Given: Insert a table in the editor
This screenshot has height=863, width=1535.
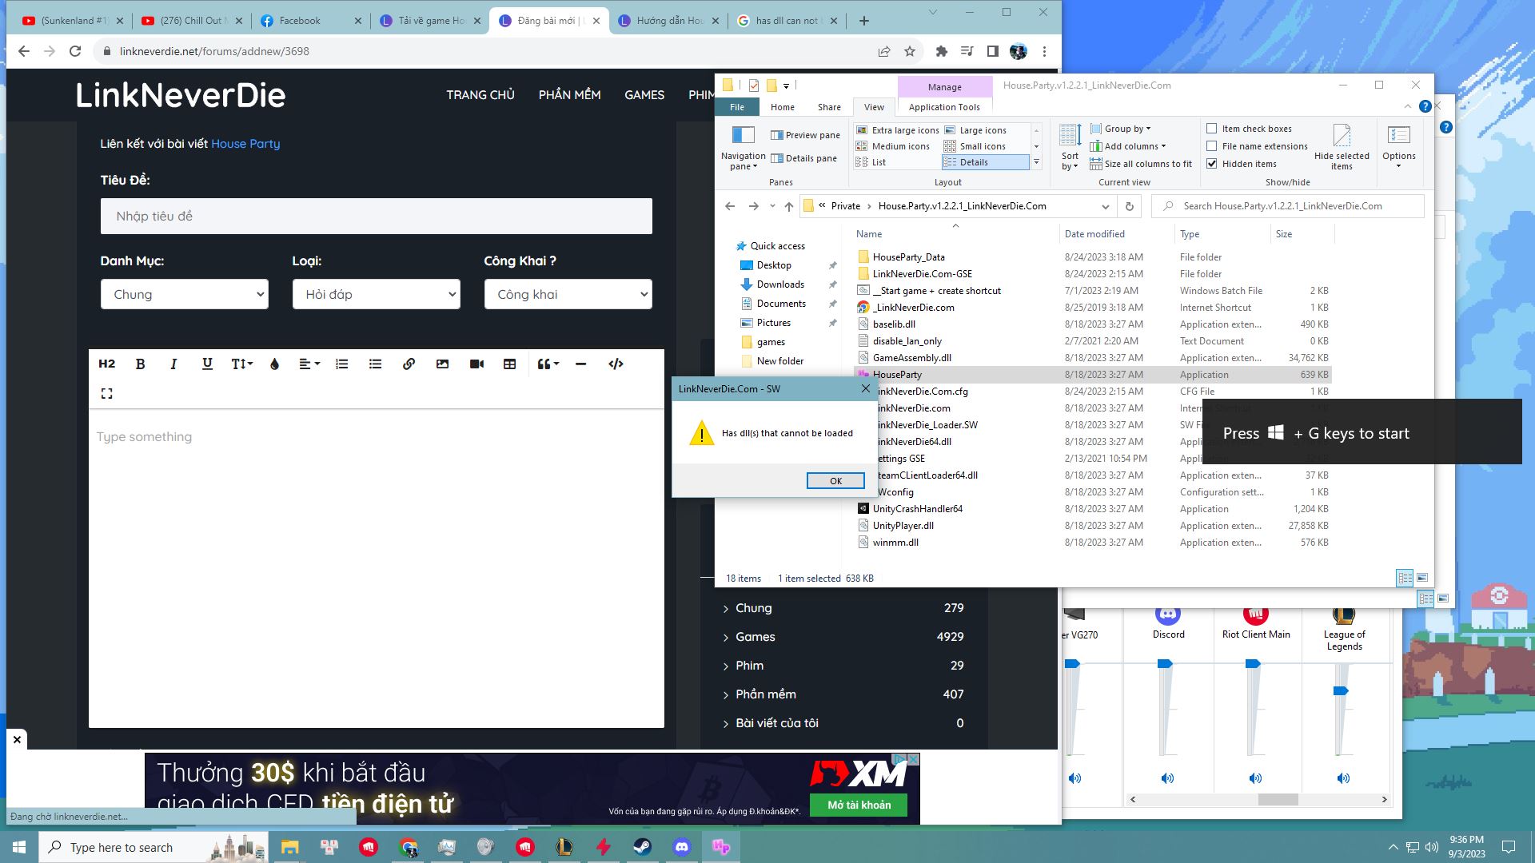Looking at the screenshot, I should pyautogui.click(x=509, y=364).
